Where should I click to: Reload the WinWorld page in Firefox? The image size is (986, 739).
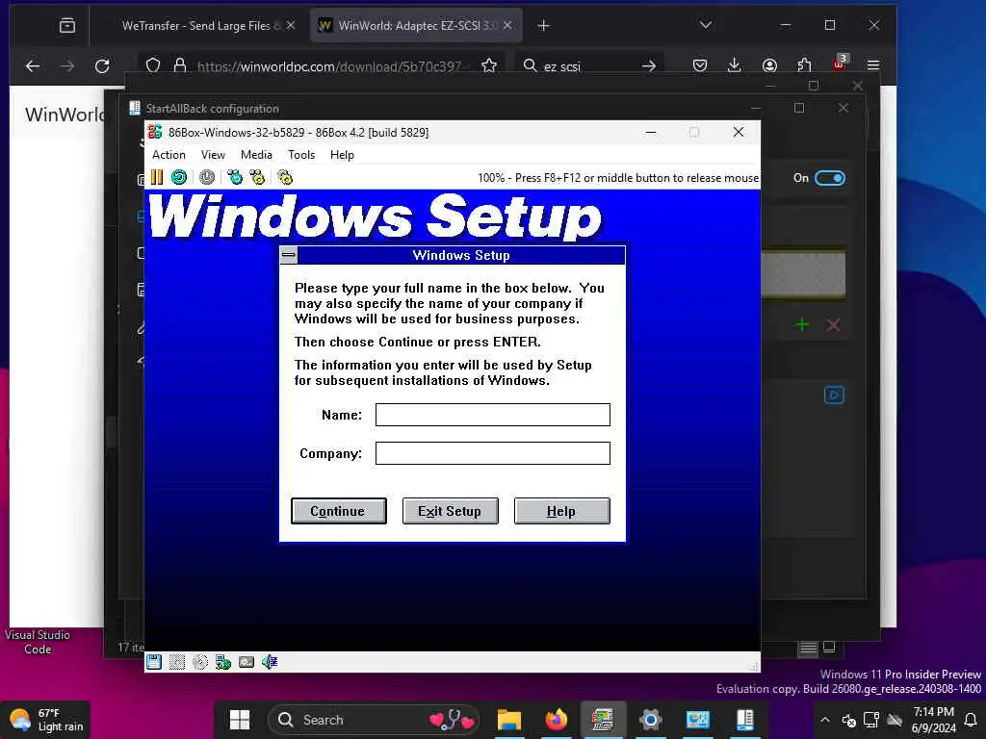[x=102, y=65]
